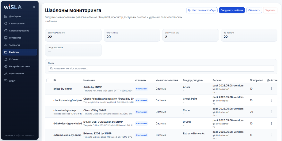Open actions menu for arista-by-snmp row
This screenshot has width=282, height=141.
[271, 89]
